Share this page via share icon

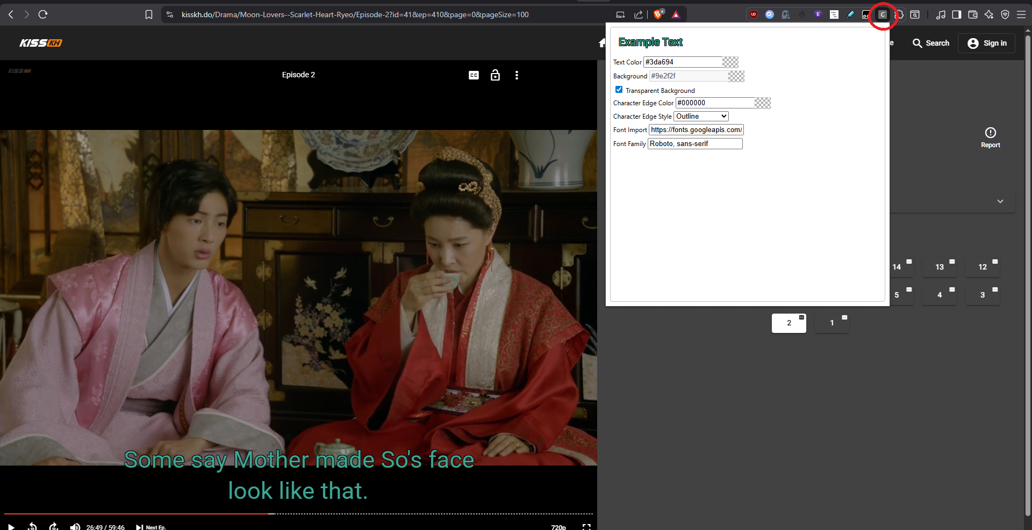[x=639, y=14]
